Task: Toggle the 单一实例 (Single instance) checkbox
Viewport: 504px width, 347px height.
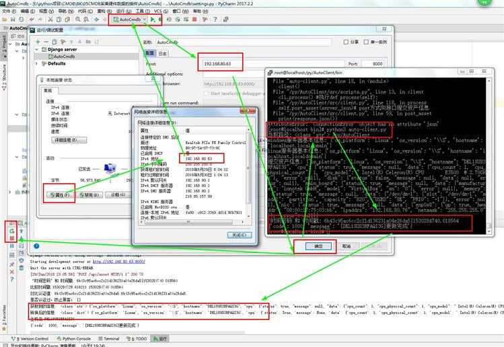Action: tap(366, 42)
